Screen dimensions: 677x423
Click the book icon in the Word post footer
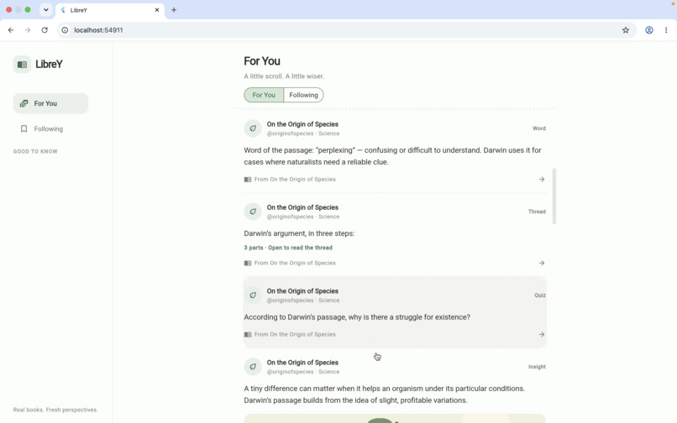[248, 180]
